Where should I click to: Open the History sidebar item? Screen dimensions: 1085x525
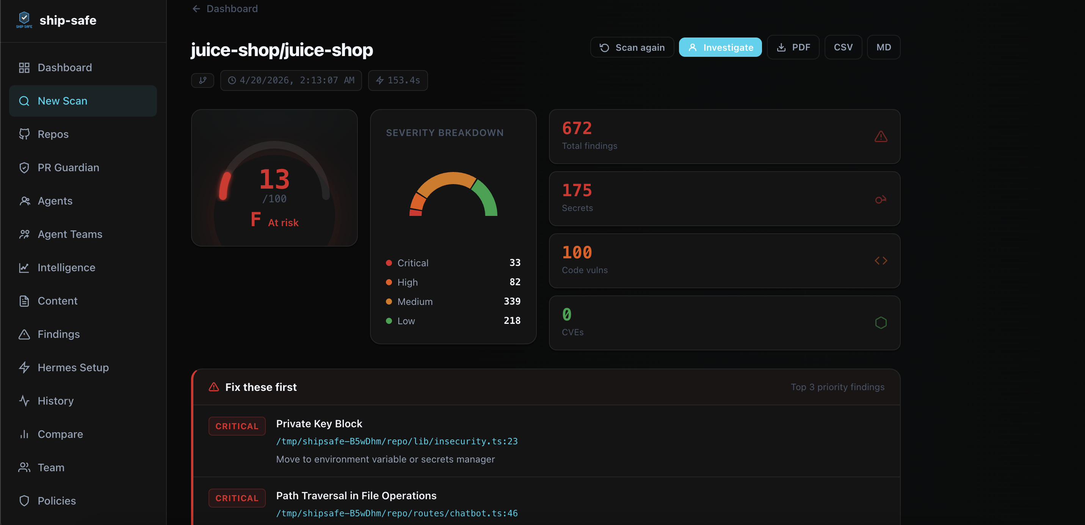pyautogui.click(x=83, y=401)
